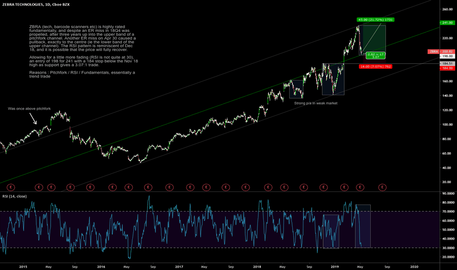This screenshot has height=270, width=457.
Task: Click the 260.00 price axis label
Action: tap(447, 9)
